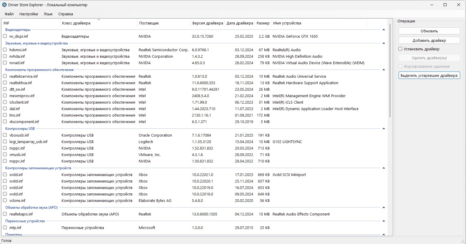This screenshot has height=244, width=466.
Task: Click the Driver Store Explorer app icon
Action: 4,5
